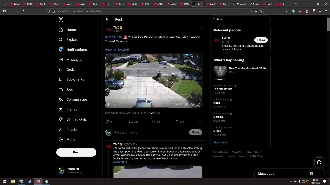This screenshot has width=330, height=185.
Task: Open Messages in the left sidebar
Action: click(x=70, y=60)
